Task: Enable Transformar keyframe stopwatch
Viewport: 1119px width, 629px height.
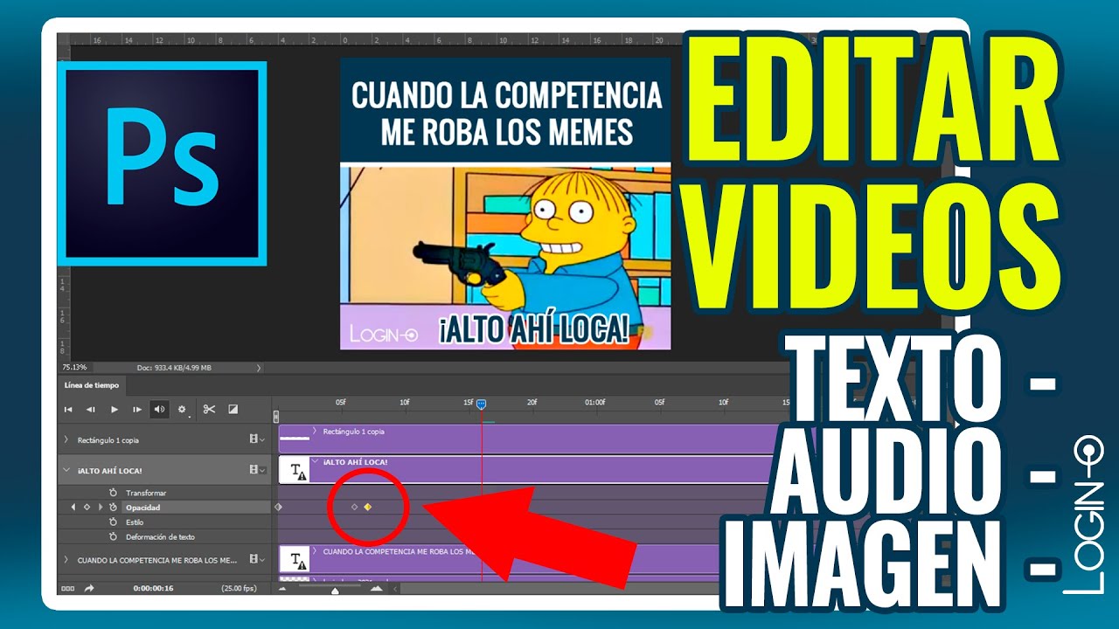Action: tap(113, 493)
